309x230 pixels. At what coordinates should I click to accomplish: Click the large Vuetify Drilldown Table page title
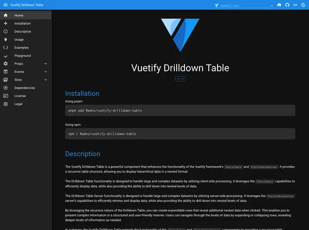180,68
